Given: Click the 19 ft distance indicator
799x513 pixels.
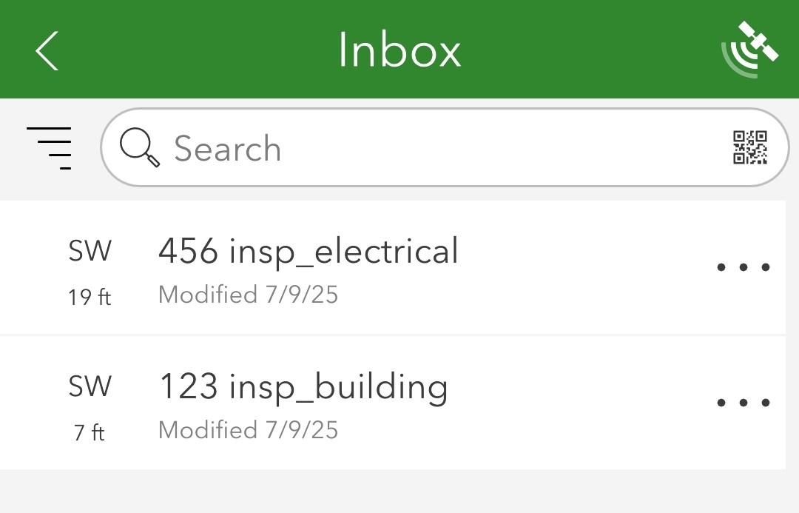Looking at the screenshot, I should 89,297.
